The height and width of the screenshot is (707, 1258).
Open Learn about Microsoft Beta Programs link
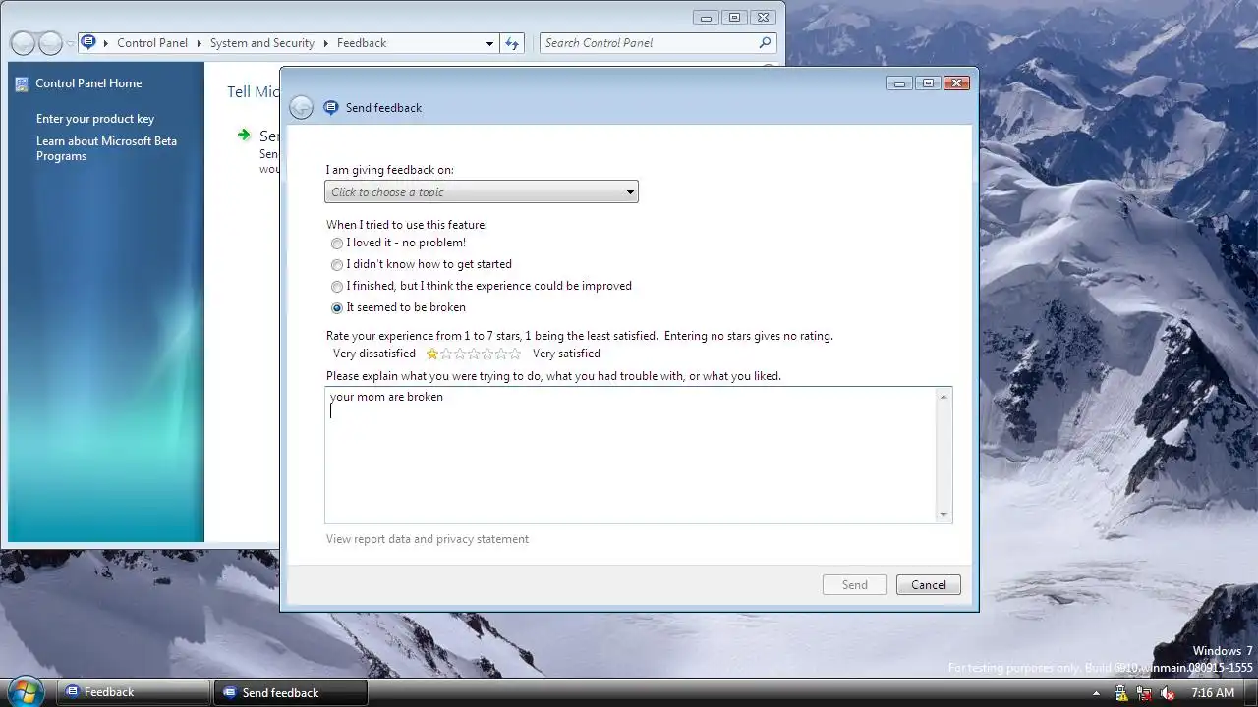[107, 148]
